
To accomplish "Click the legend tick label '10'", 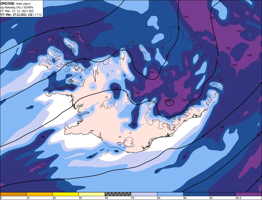I will tap(28, 198).
